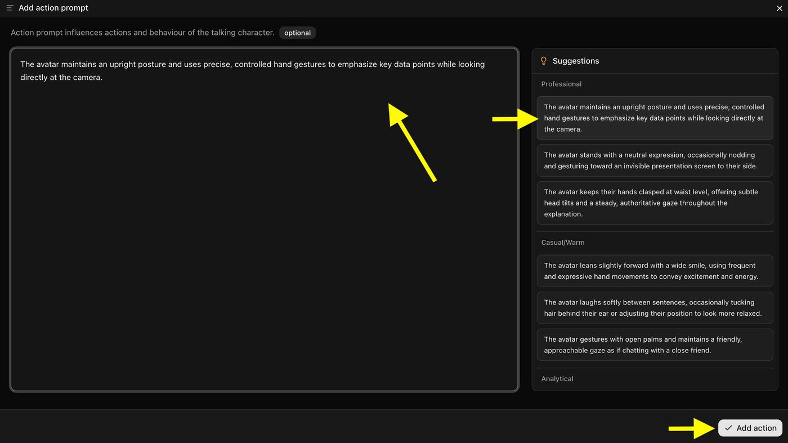Click the lightbulb Suggestions icon

click(544, 61)
